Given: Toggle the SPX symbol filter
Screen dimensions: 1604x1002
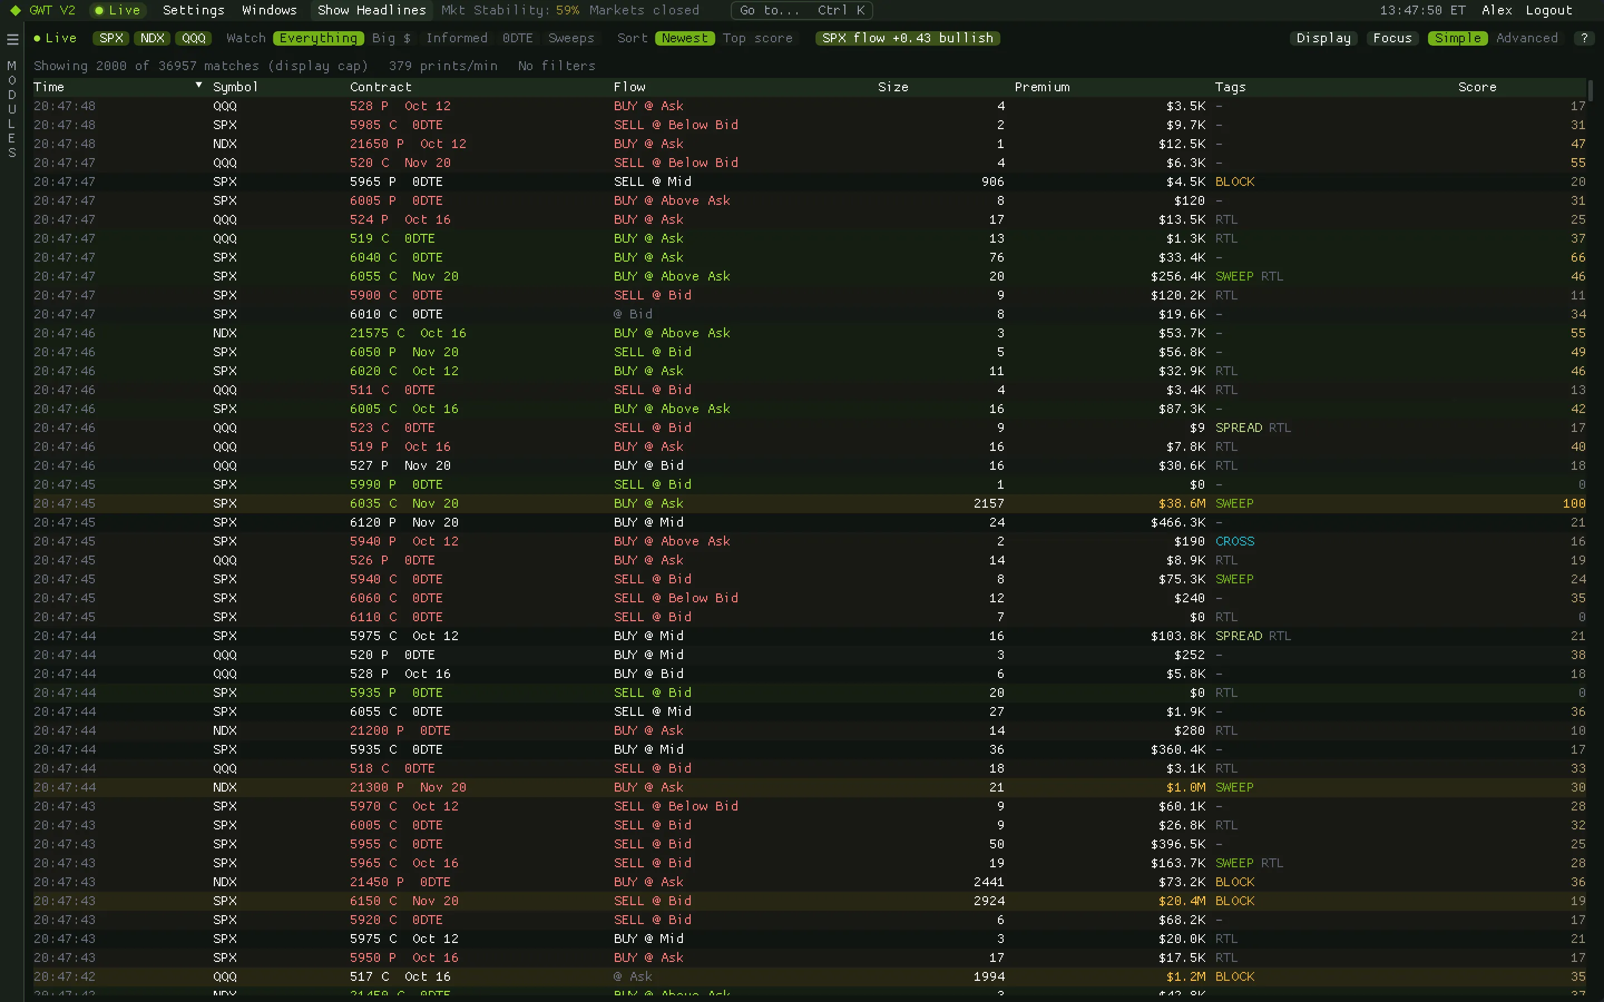Looking at the screenshot, I should pos(111,38).
